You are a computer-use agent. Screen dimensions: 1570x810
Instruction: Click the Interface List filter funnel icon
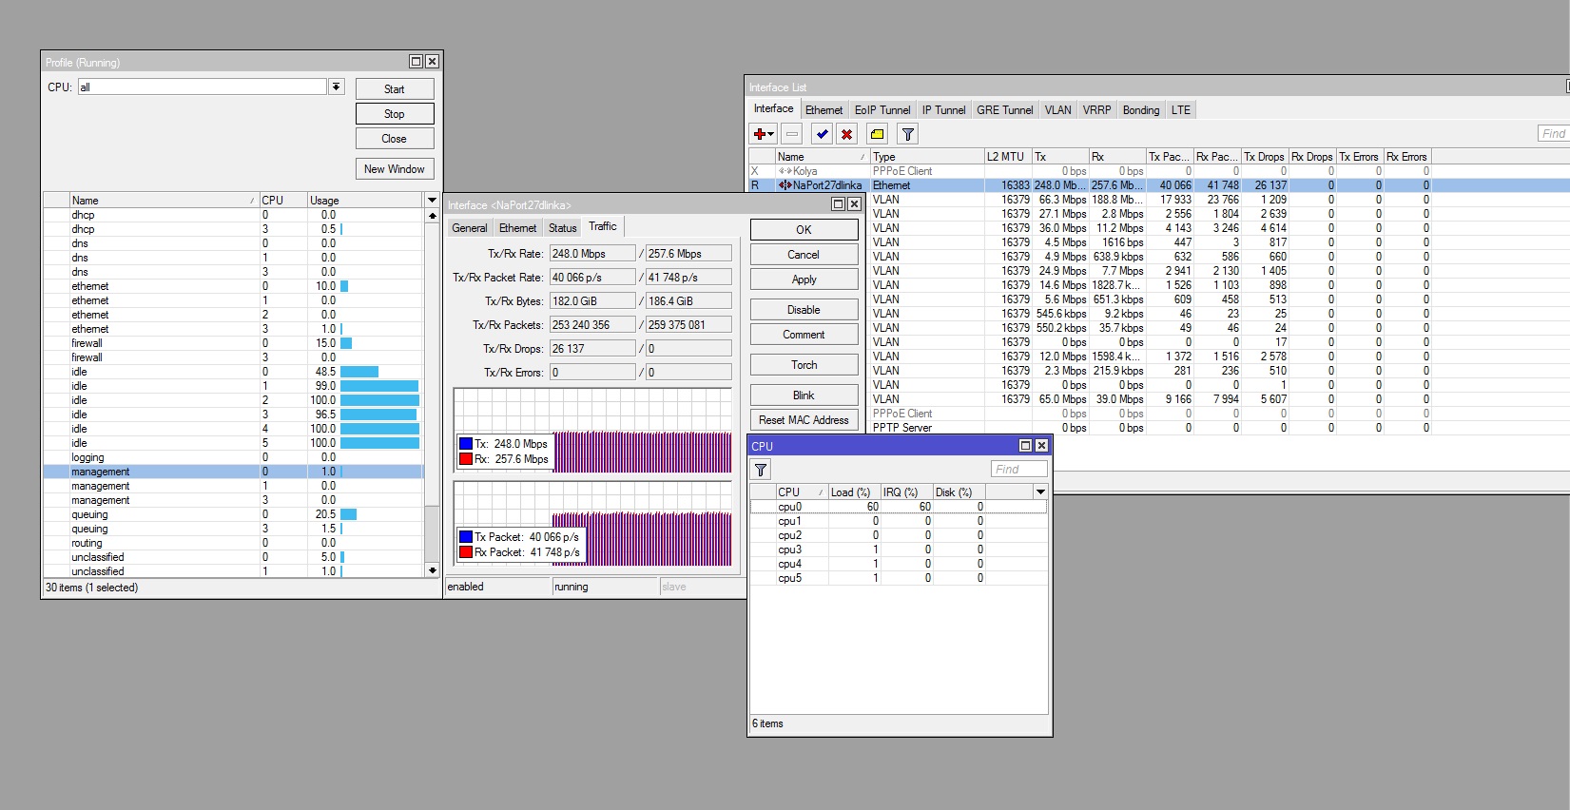click(x=908, y=134)
